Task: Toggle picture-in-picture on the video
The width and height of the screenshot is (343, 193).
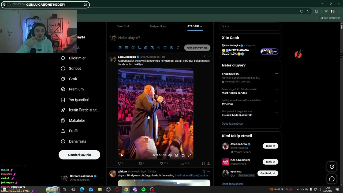Action: 183,155
